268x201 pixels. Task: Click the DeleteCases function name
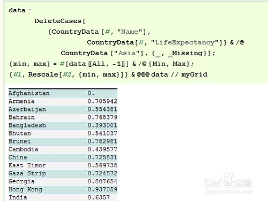58,21
